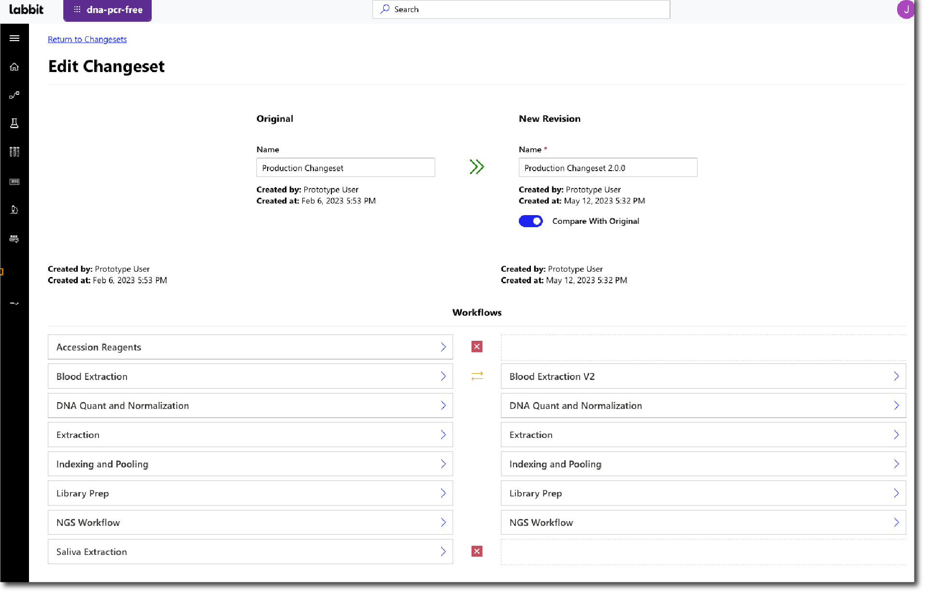Select the New Revision Name input field
The width and height of the screenshot is (928, 596).
(x=607, y=167)
